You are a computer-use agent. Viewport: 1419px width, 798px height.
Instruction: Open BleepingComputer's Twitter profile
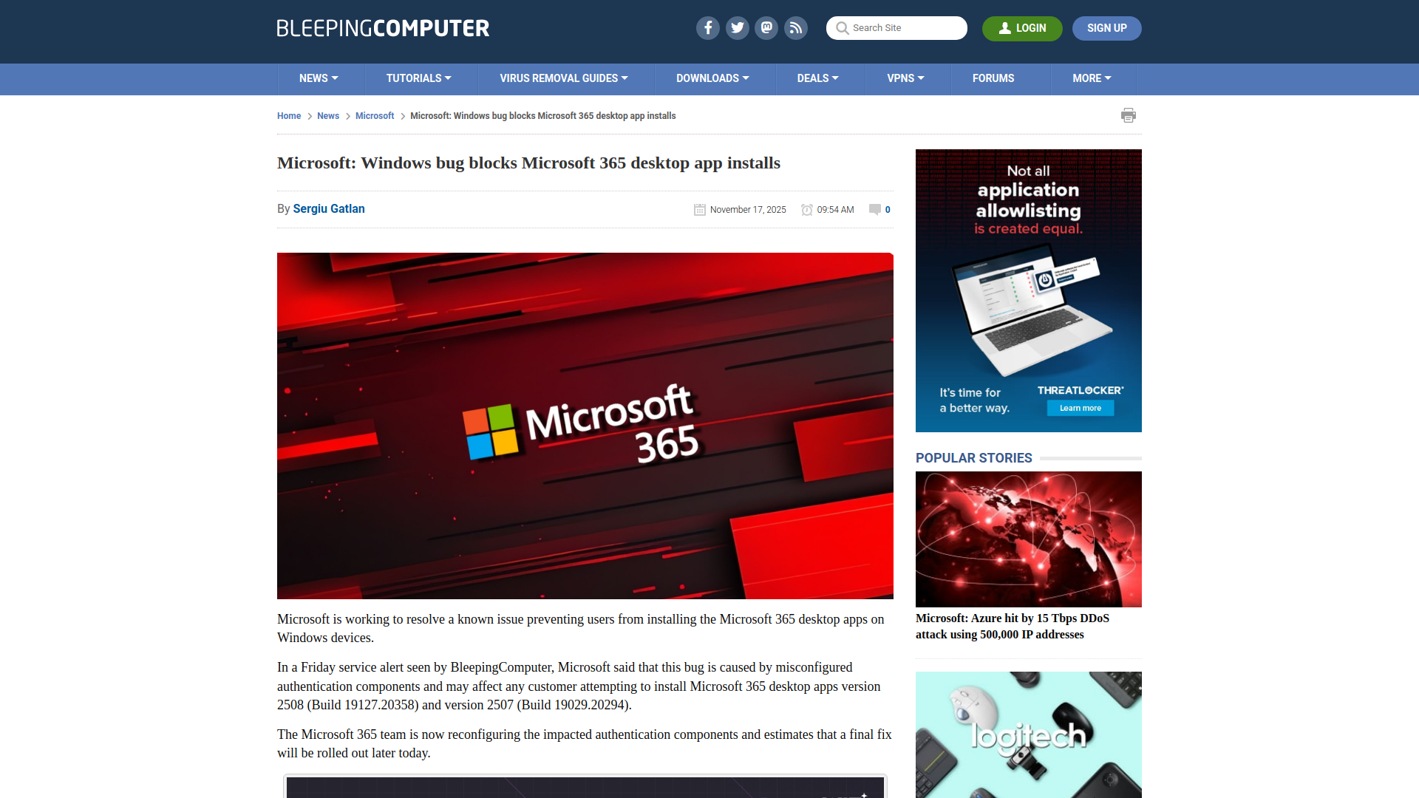click(737, 28)
